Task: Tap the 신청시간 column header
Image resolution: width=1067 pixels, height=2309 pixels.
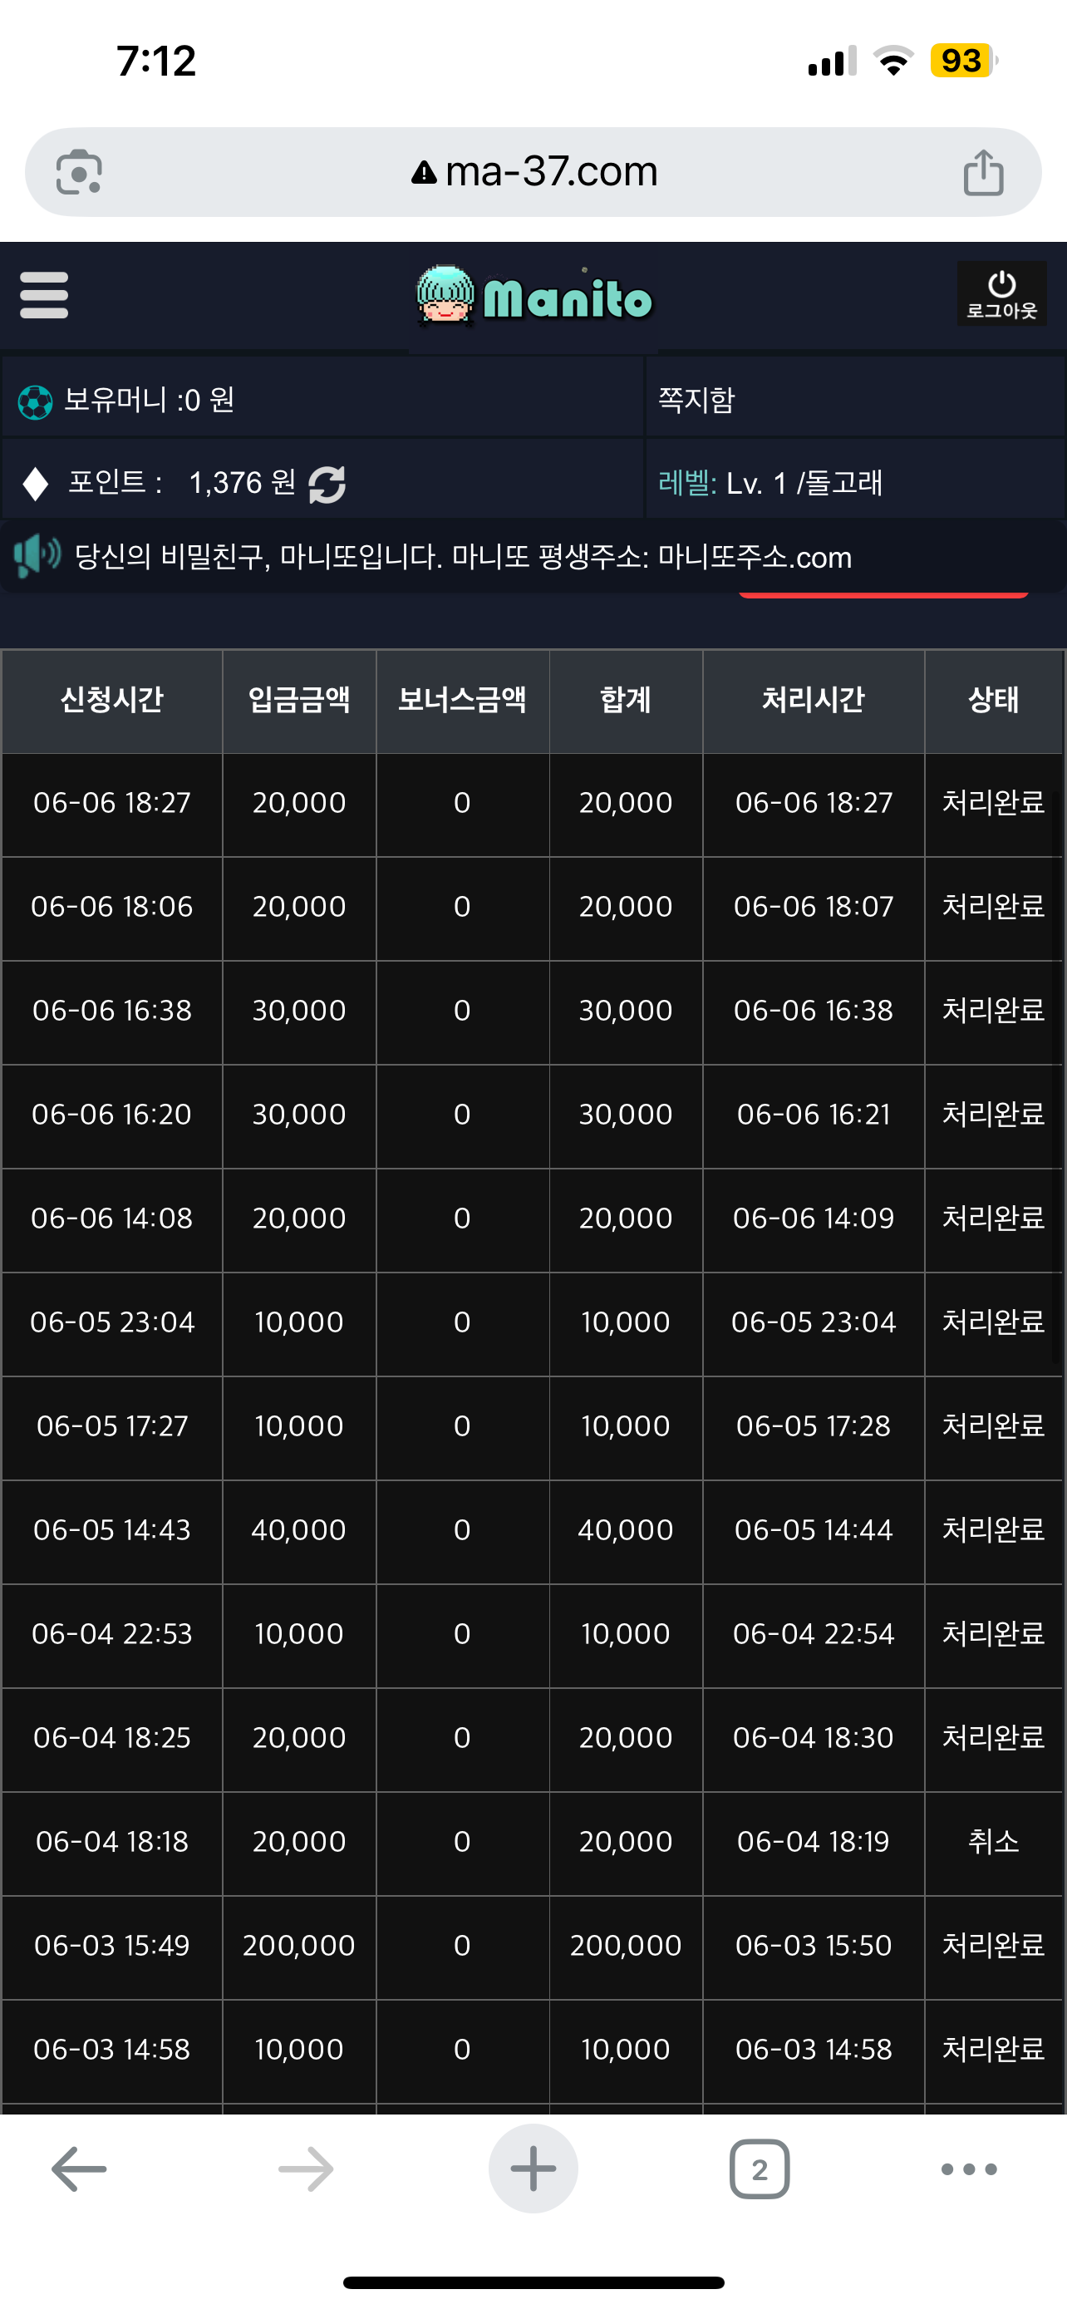Action: (x=112, y=700)
